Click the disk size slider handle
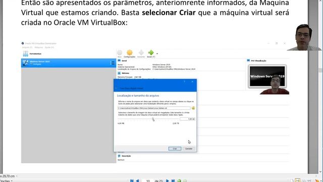323x182 pixels. point(153,119)
